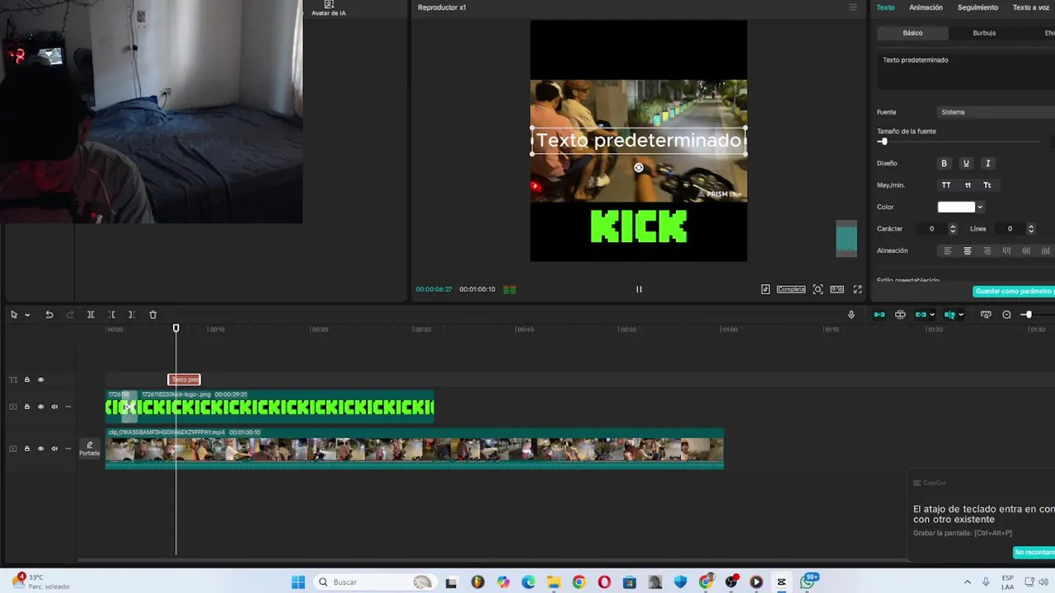Select the Texto pred text clip in the timeline
Screen dimensions: 1055x593
184,380
